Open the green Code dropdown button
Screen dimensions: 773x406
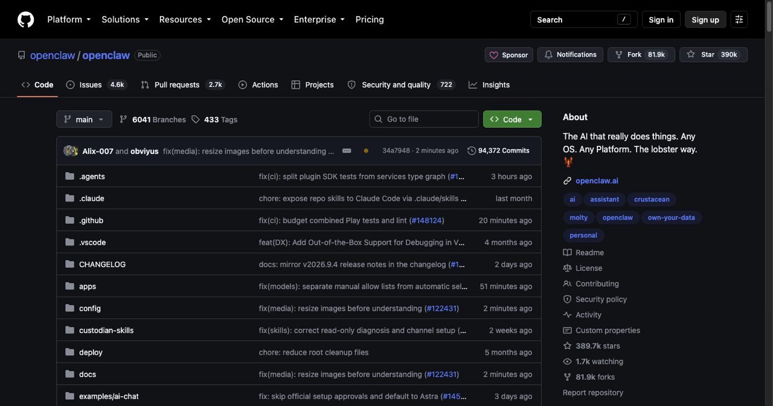coord(512,119)
